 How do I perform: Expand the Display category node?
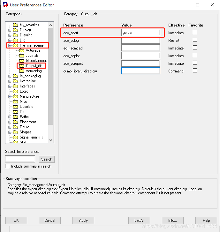point(10,30)
